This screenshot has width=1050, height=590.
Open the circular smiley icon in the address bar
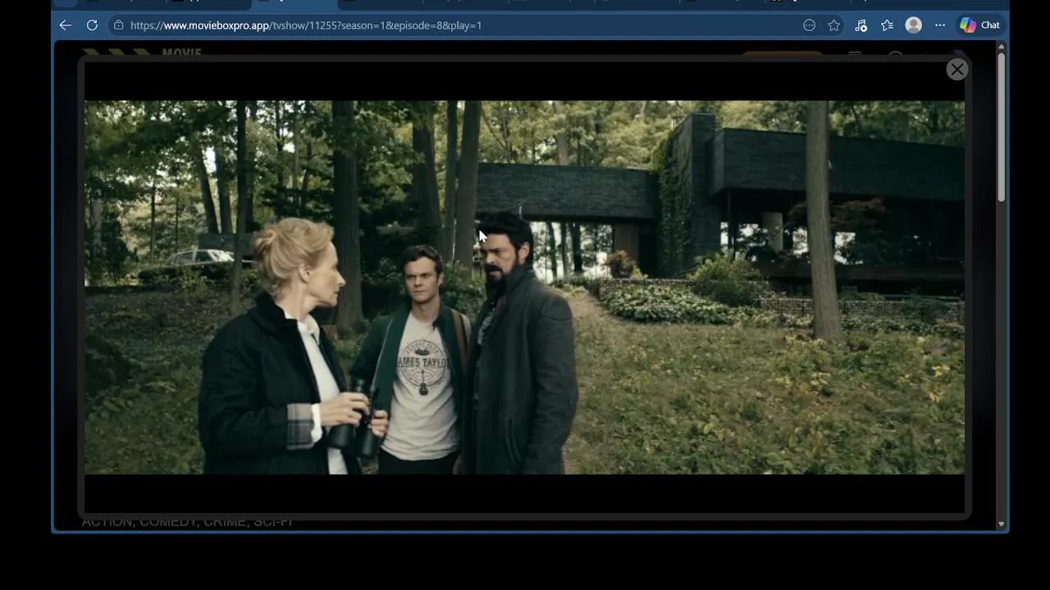point(809,25)
